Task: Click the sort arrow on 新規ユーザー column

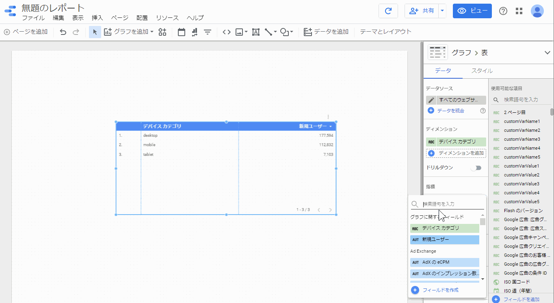Action: 331,127
